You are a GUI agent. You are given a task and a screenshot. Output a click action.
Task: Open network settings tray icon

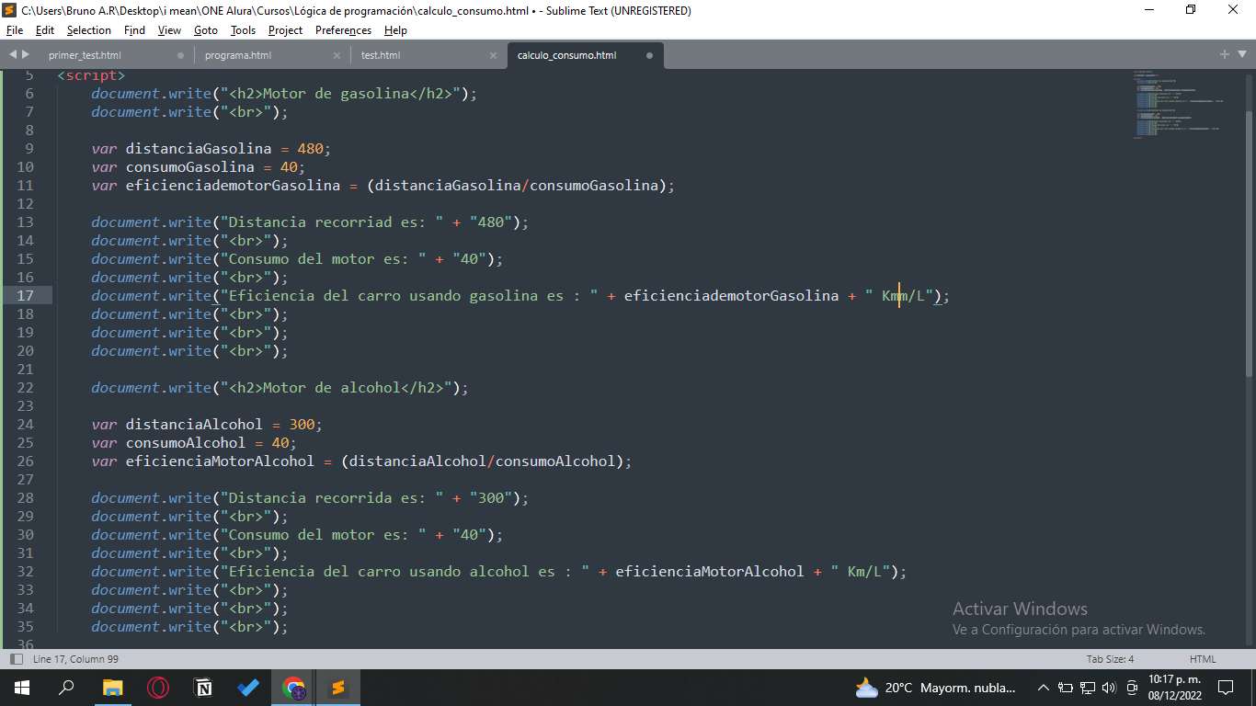(x=1087, y=687)
